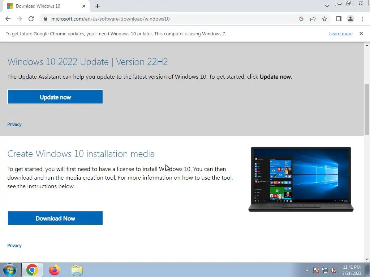Show hidden system tray icons
Screen dimensions: 370x277
(307, 270)
